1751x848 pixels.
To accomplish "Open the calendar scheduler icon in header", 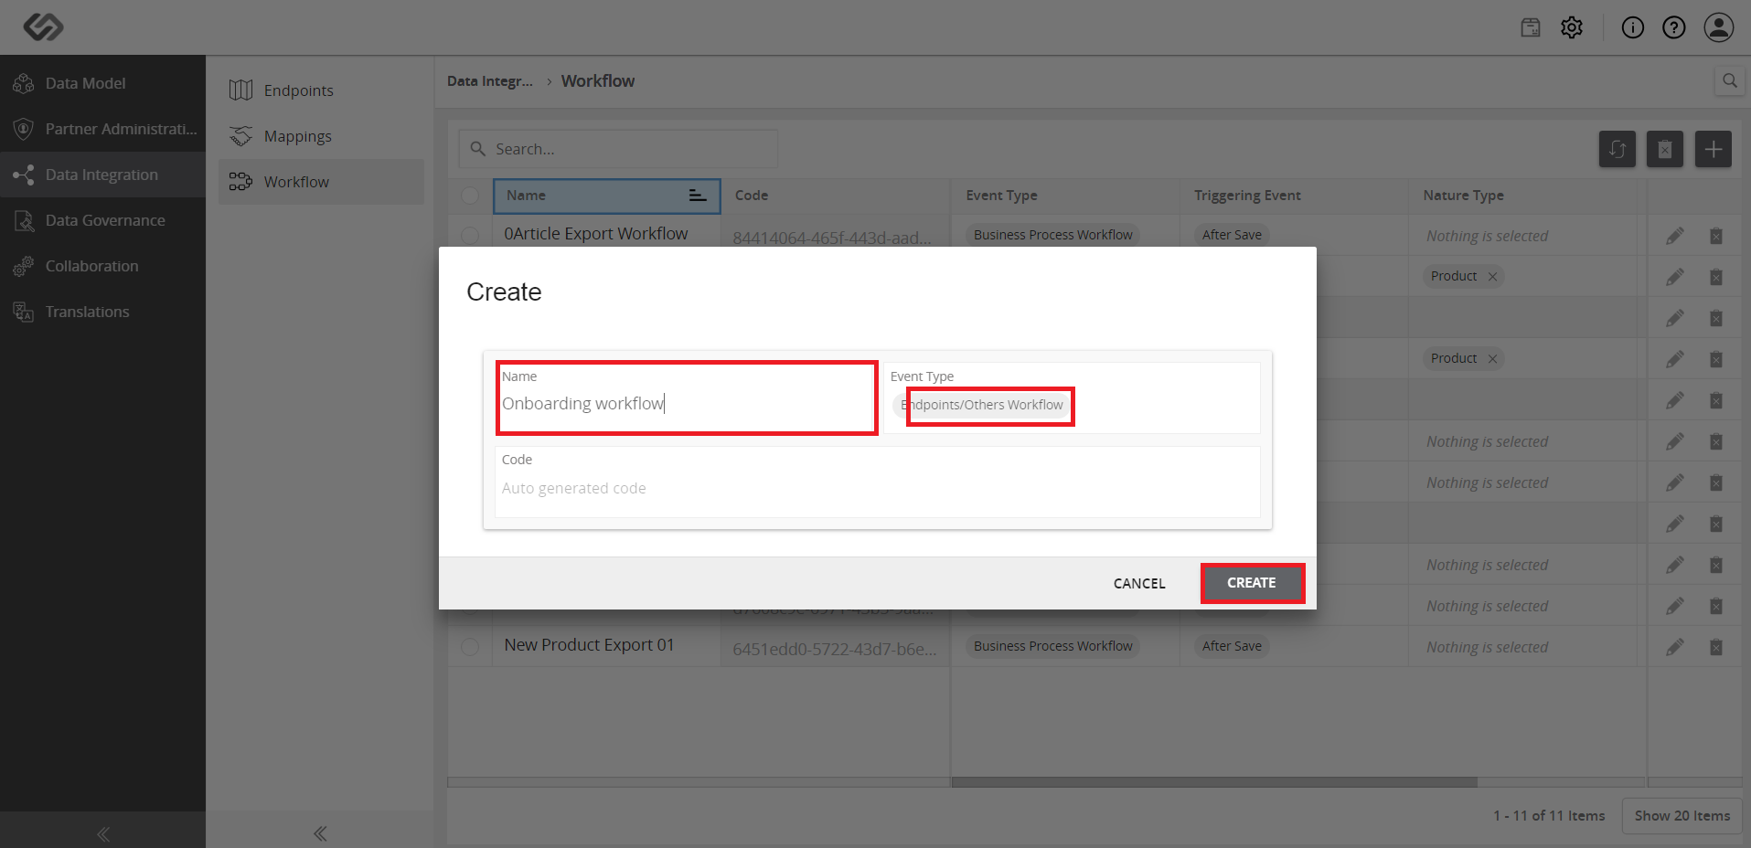I will [x=1530, y=27].
